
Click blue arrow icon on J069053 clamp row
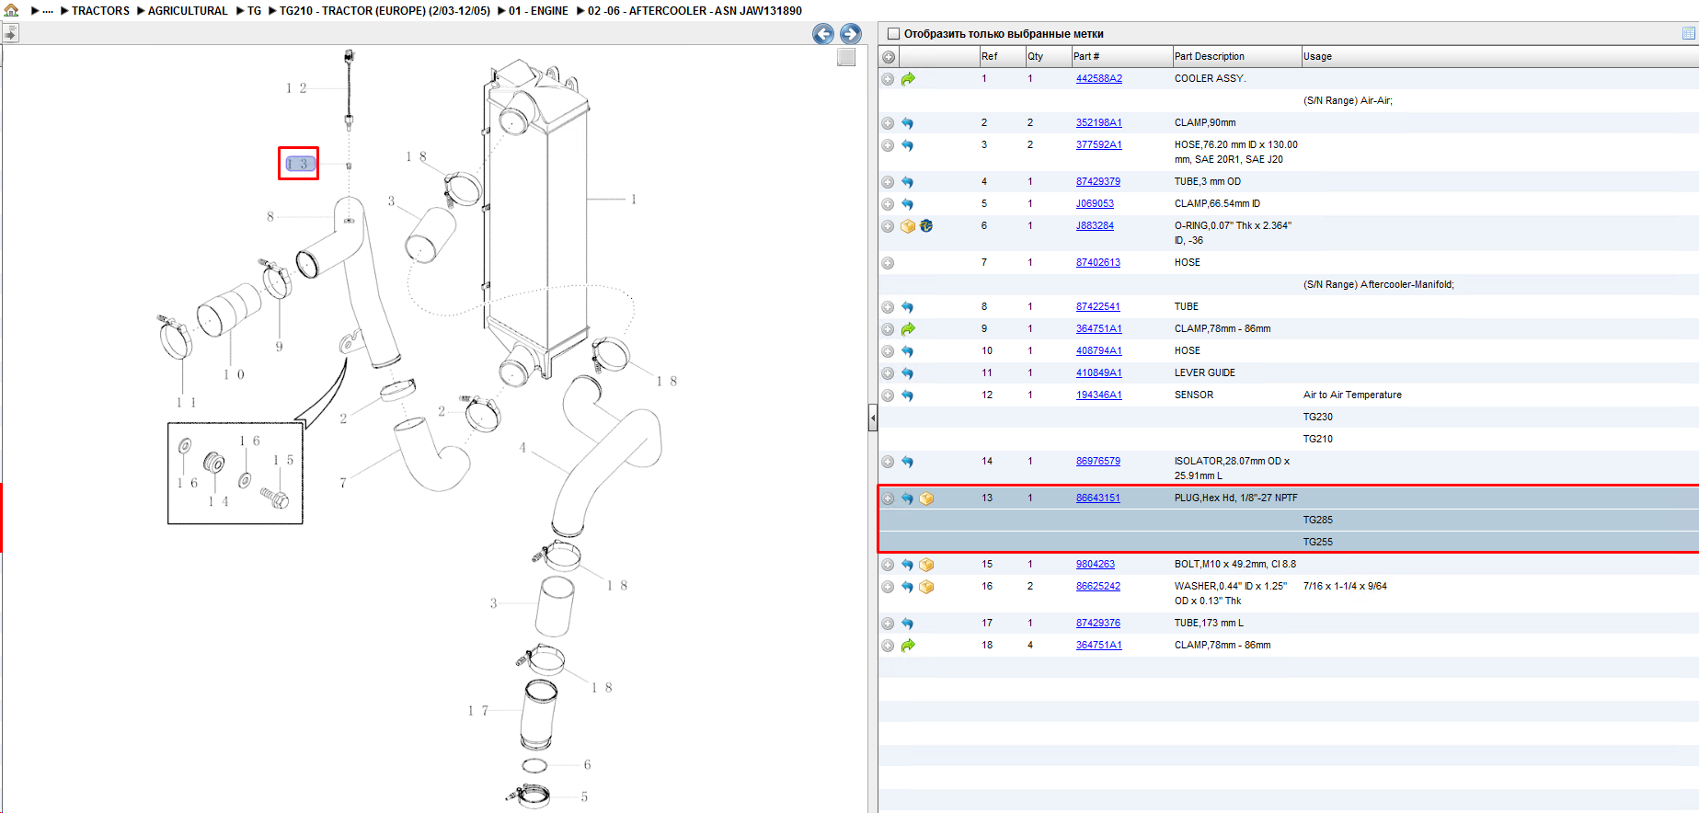tap(908, 204)
